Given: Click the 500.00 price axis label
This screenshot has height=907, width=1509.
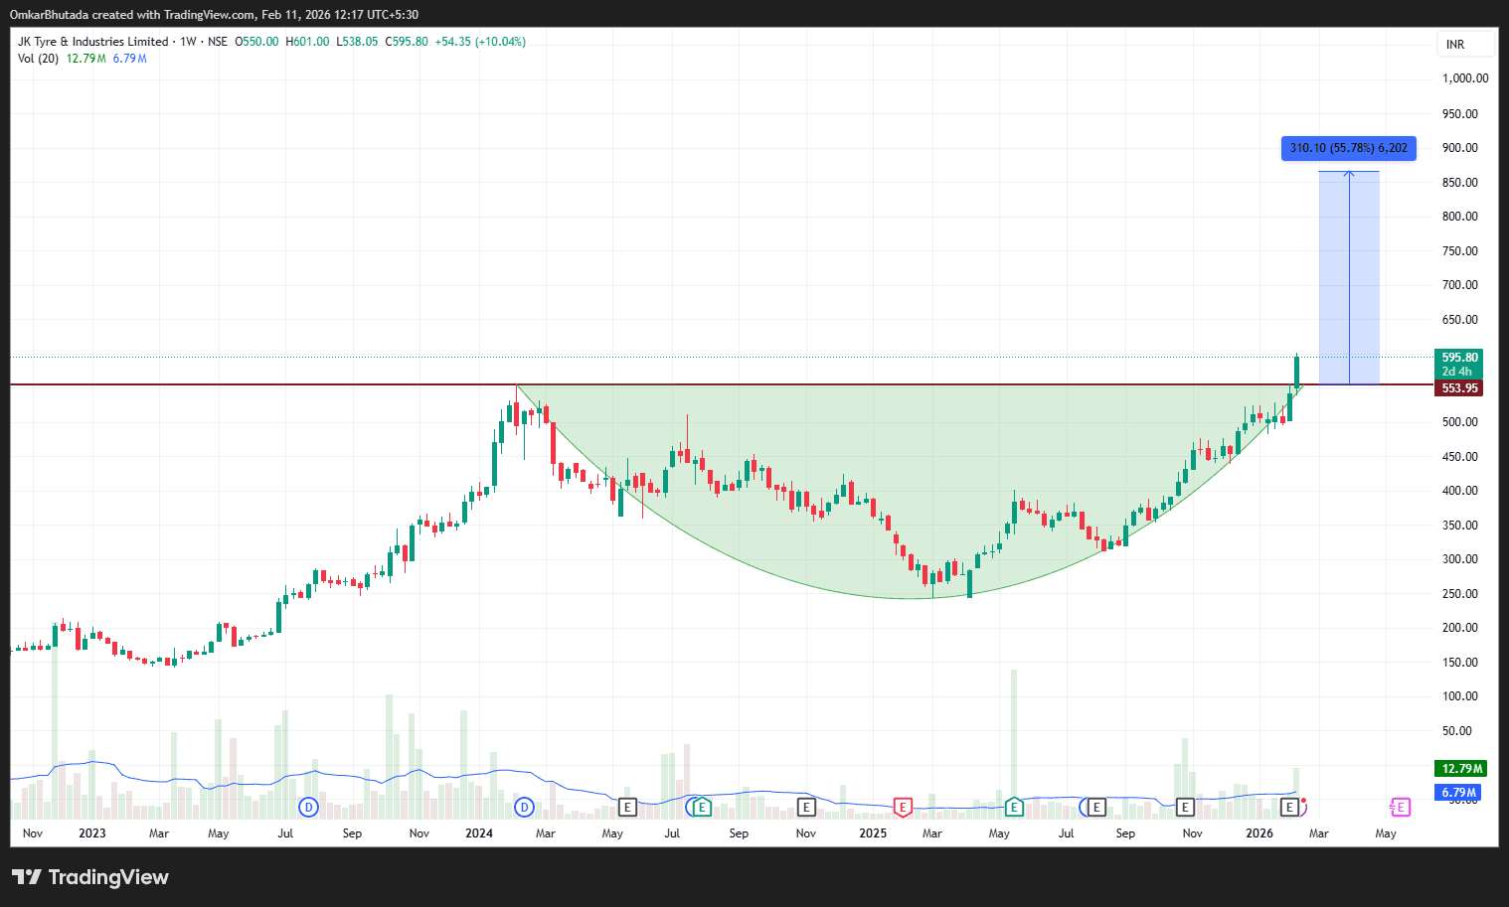Looking at the screenshot, I should [1460, 422].
